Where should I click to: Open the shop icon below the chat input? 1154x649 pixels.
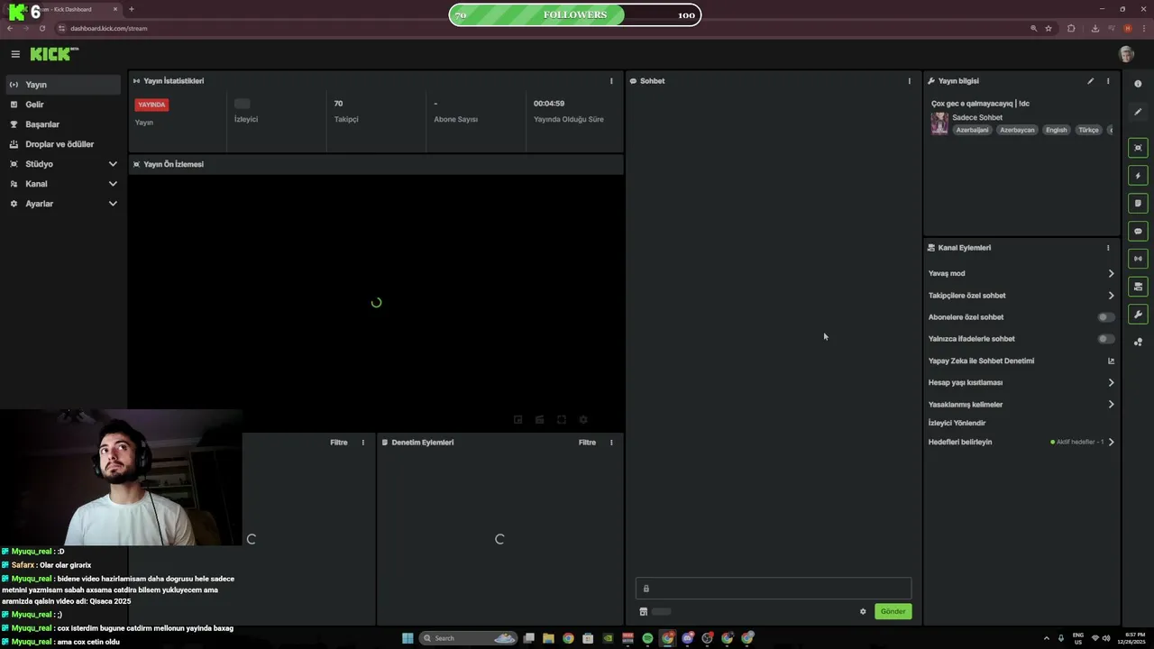(644, 611)
